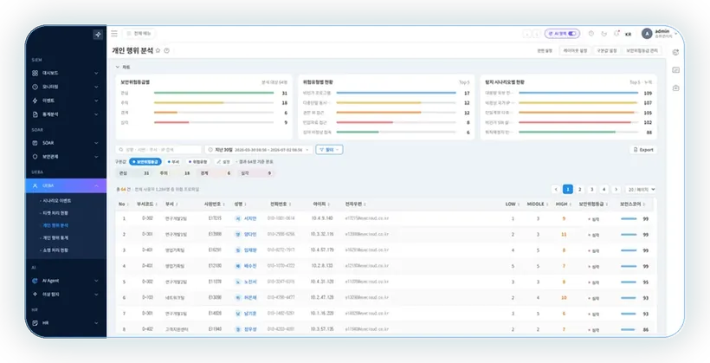Click the middle icon in right side rail

coord(675,70)
